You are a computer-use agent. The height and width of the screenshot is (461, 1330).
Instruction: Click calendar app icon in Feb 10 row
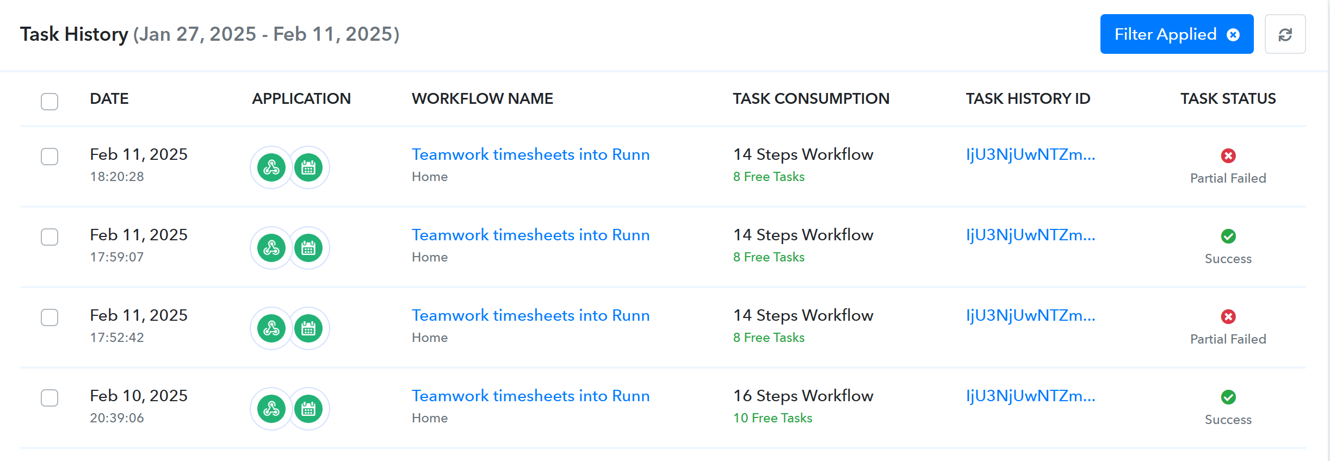click(x=308, y=409)
